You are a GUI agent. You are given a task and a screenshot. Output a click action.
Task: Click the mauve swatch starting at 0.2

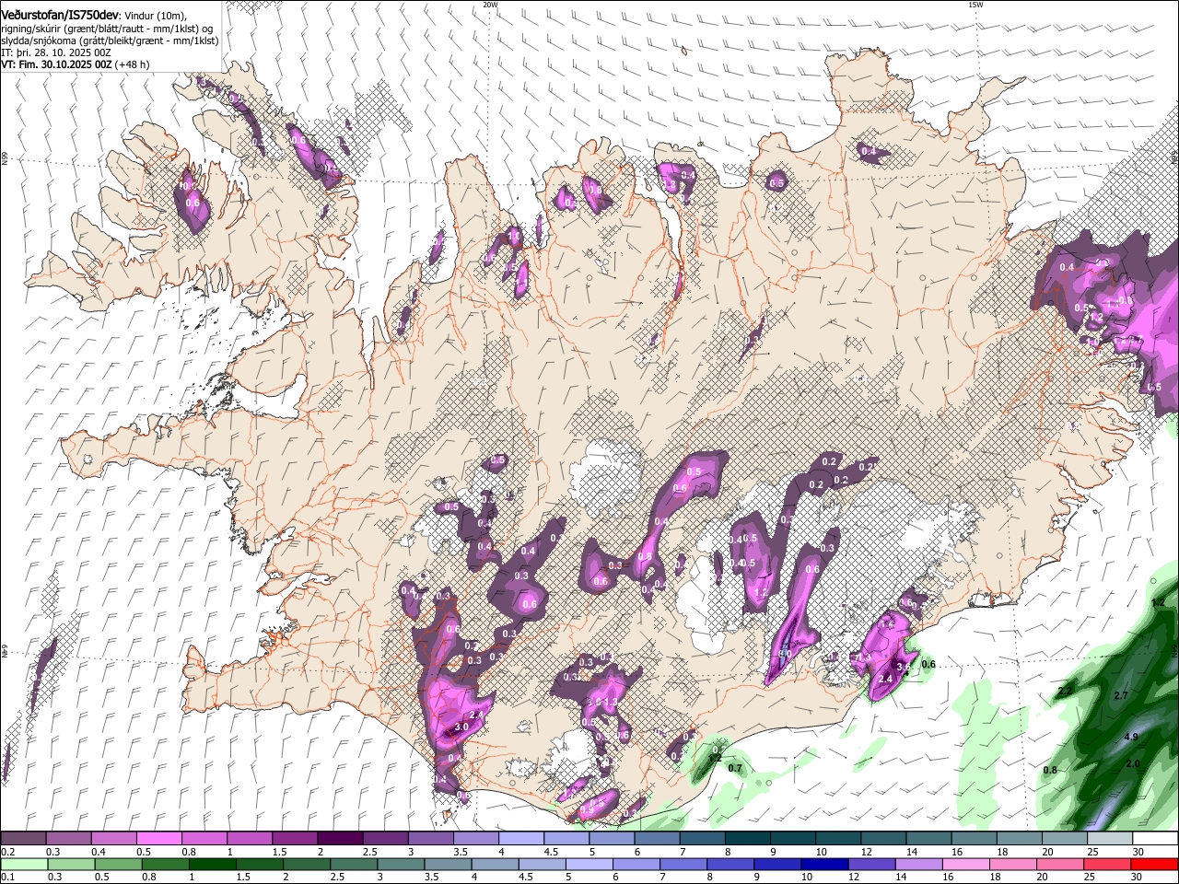tap(23, 839)
